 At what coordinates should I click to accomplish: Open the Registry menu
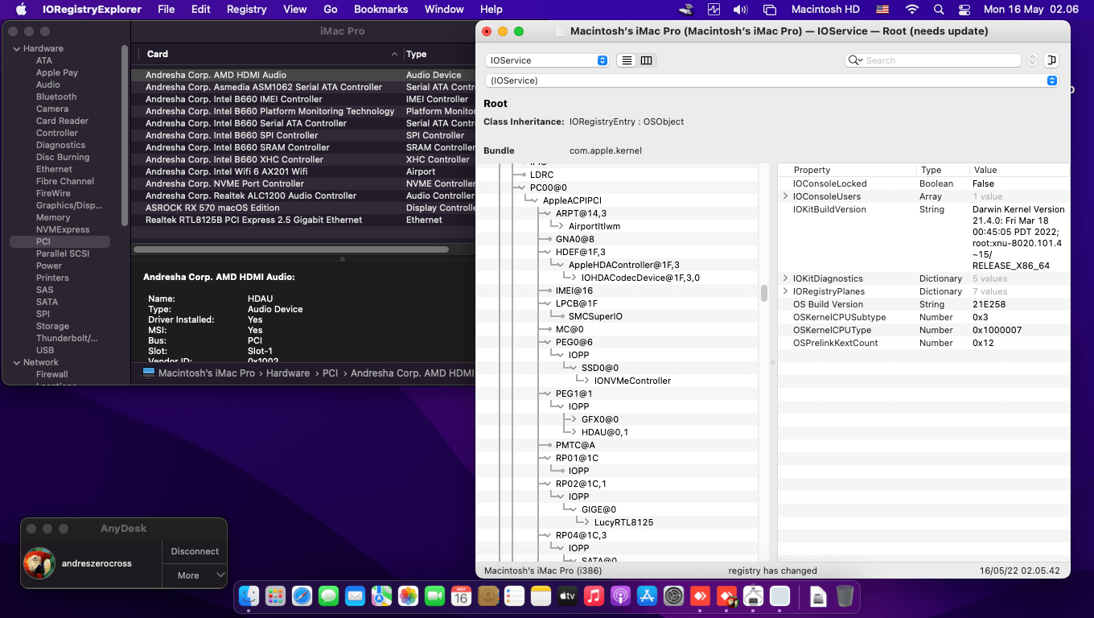(246, 10)
